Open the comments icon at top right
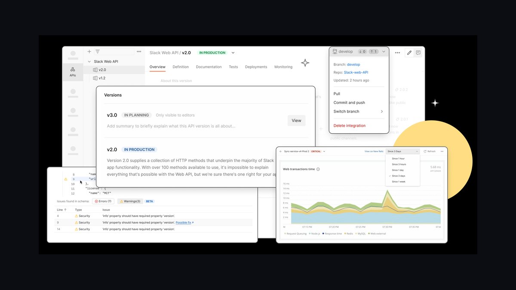This screenshot has height=290, width=516. click(418, 52)
